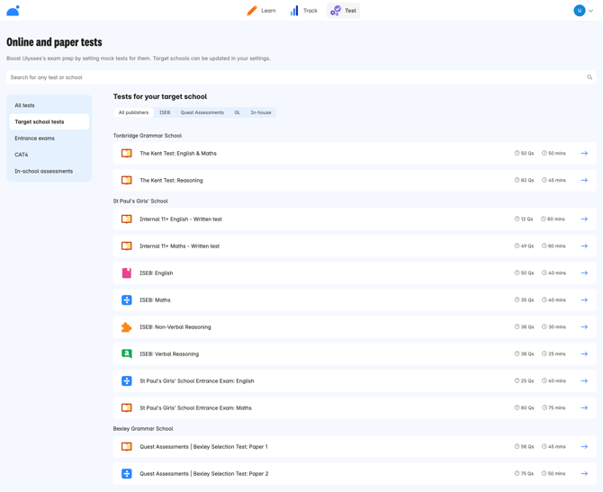603x492 pixels.
Task: Click the blue cloud home logo
Action: [13, 11]
